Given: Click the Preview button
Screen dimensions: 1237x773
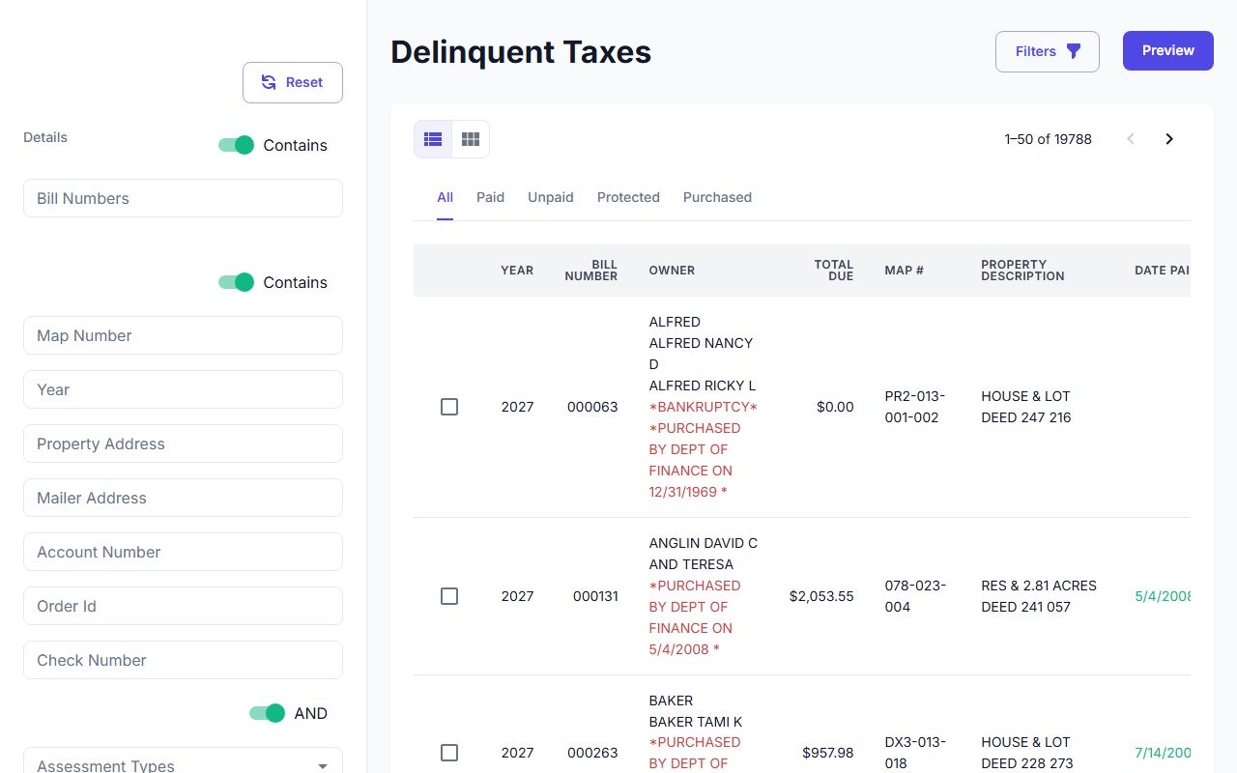Looking at the screenshot, I should [1168, 50].
